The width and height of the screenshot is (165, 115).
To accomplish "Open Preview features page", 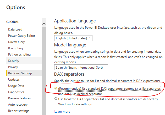I will pyautogui.click(x=19, y=98).
